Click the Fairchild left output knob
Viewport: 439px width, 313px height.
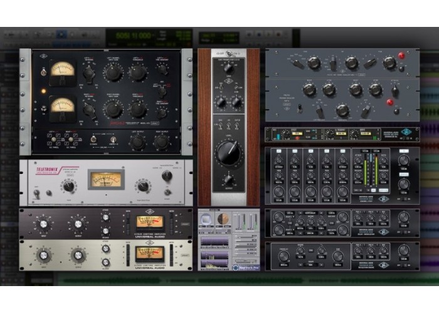coord(138,142)
